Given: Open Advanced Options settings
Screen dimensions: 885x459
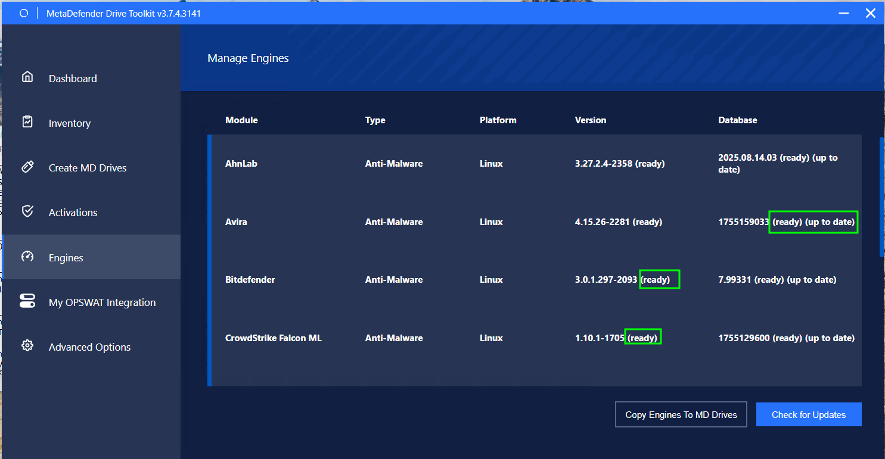Looking at the screenshot, I should click(91, 347).
